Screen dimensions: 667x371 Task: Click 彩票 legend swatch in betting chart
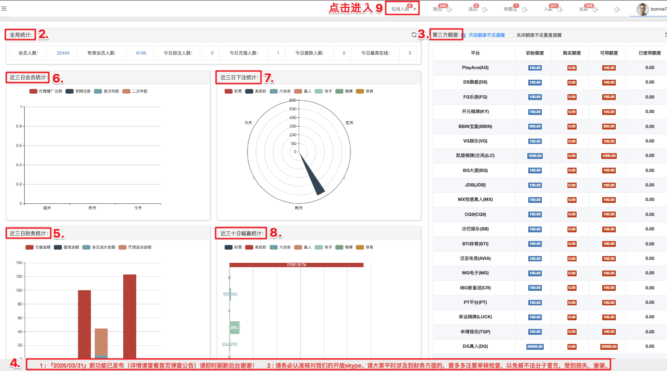point(229,91)
